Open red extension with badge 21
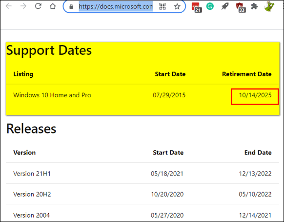 tap(196, 7)
